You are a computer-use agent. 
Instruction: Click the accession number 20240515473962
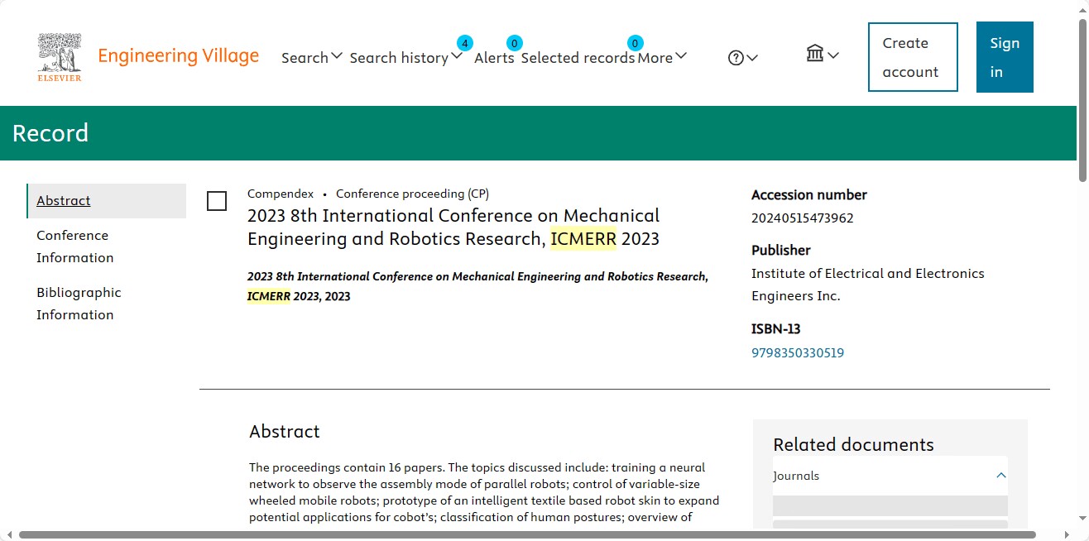pyautogui.click(x=802, y=218)
